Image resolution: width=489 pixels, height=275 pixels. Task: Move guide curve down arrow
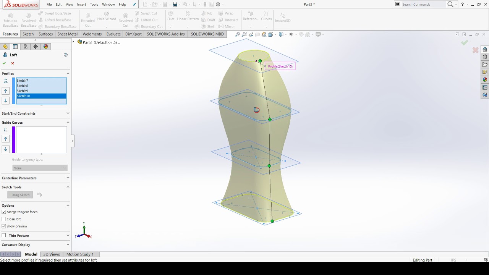pyautogui.click(x=5, y=149)
